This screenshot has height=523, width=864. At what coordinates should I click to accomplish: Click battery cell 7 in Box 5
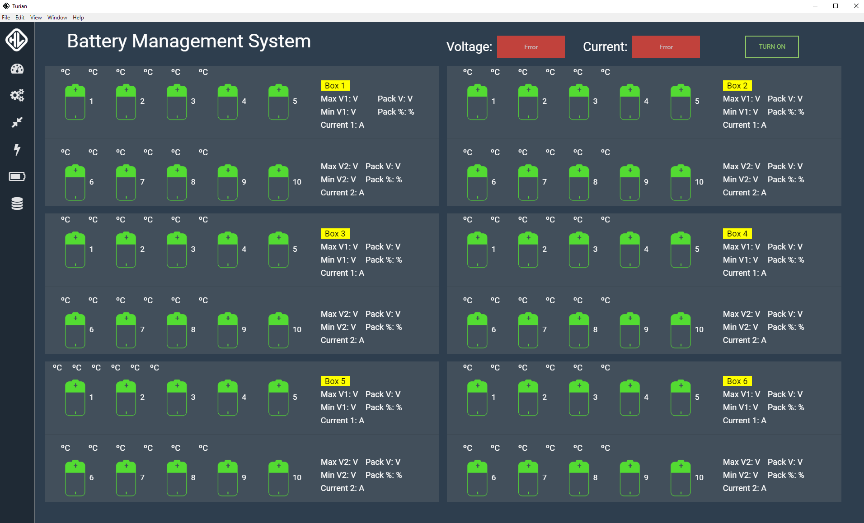pos(126,478)
